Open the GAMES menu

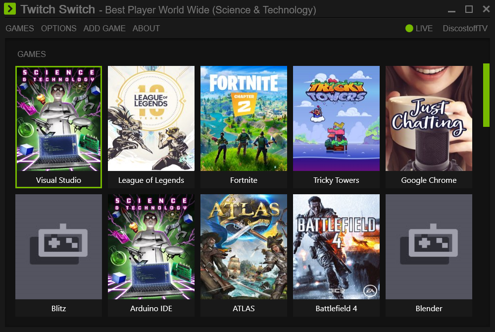click(x=20, y=28)
